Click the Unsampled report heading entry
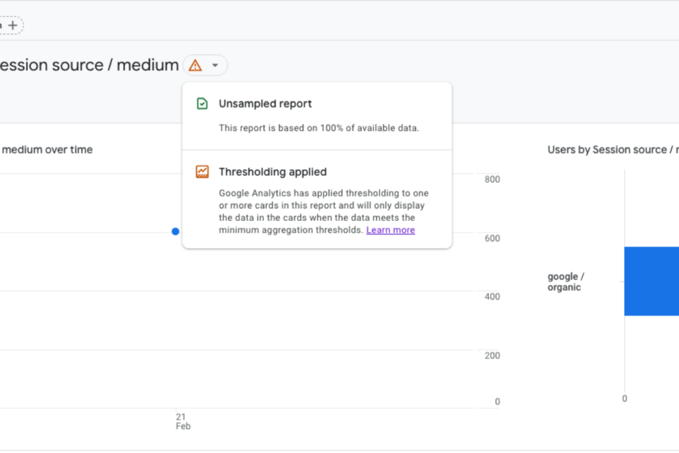The image size is (679, 453). 265,103
